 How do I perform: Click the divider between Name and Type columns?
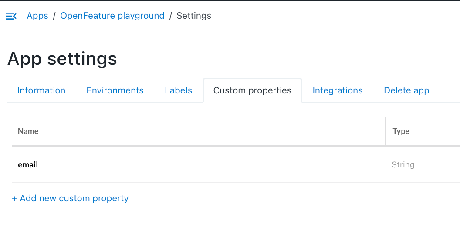tap(386, 131)
